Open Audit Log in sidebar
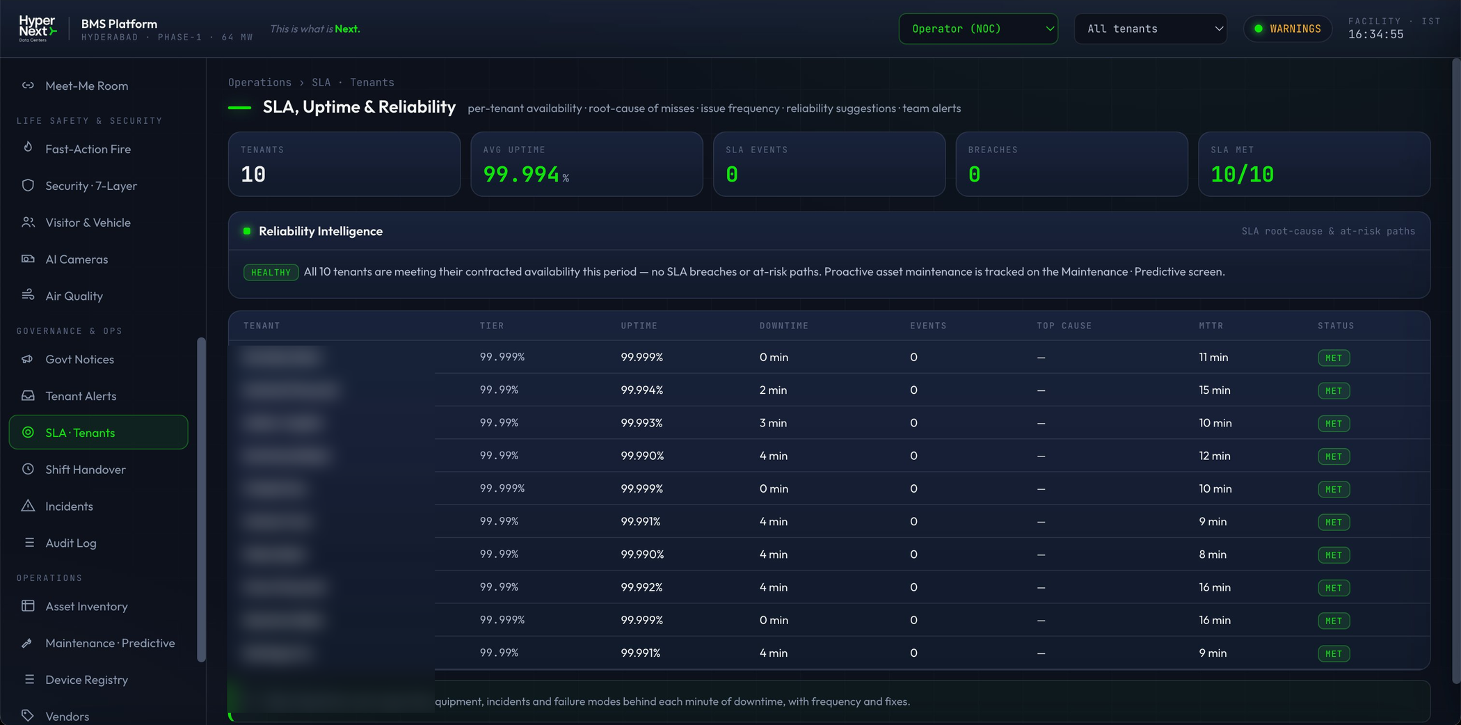 tap(98, 543)
